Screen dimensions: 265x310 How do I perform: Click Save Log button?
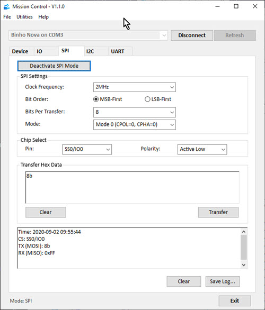pos(223,281)
